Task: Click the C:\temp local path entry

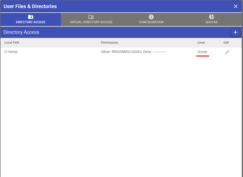Action: click(11, 52)
